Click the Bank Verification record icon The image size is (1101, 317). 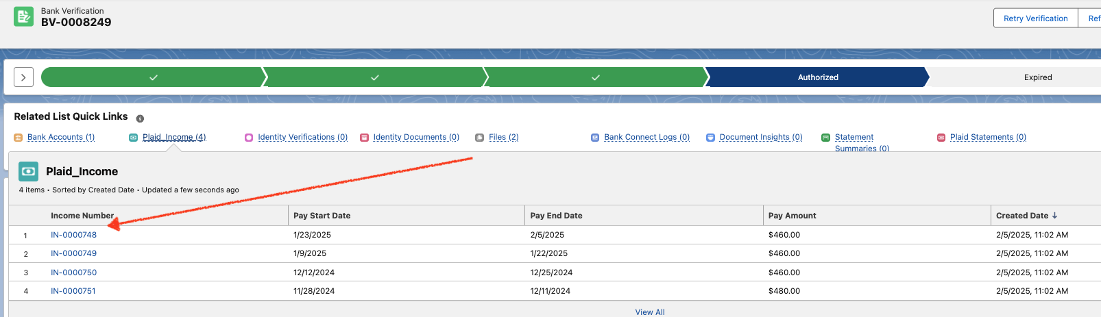point(23,16)
